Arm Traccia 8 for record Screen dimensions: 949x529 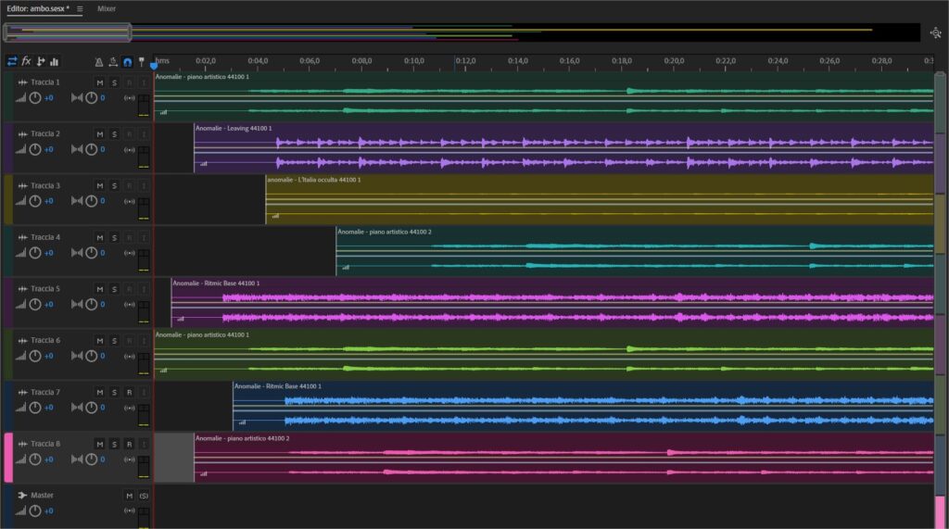click(x=129, y=444)
